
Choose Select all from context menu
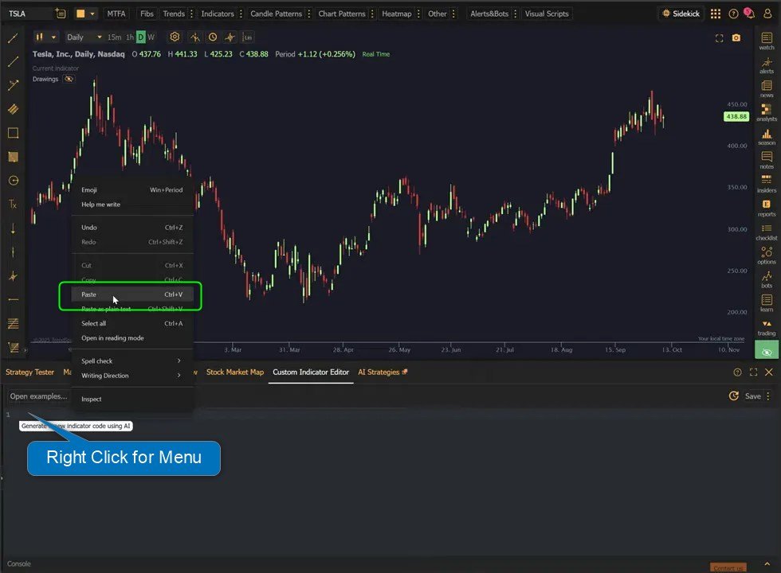point(131,323)
